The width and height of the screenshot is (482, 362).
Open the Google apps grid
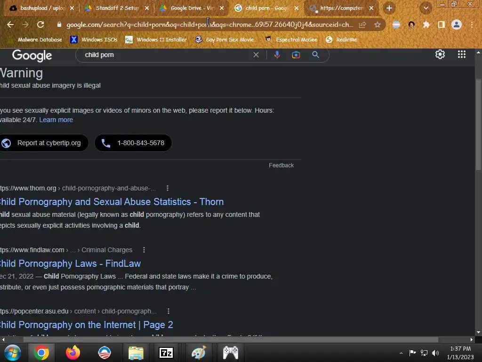coord(461,55)
